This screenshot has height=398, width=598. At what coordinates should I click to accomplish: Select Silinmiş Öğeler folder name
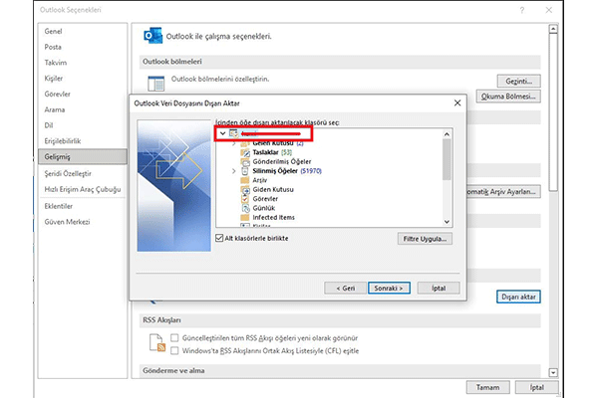pyautogui.click(x=275, y=171)
